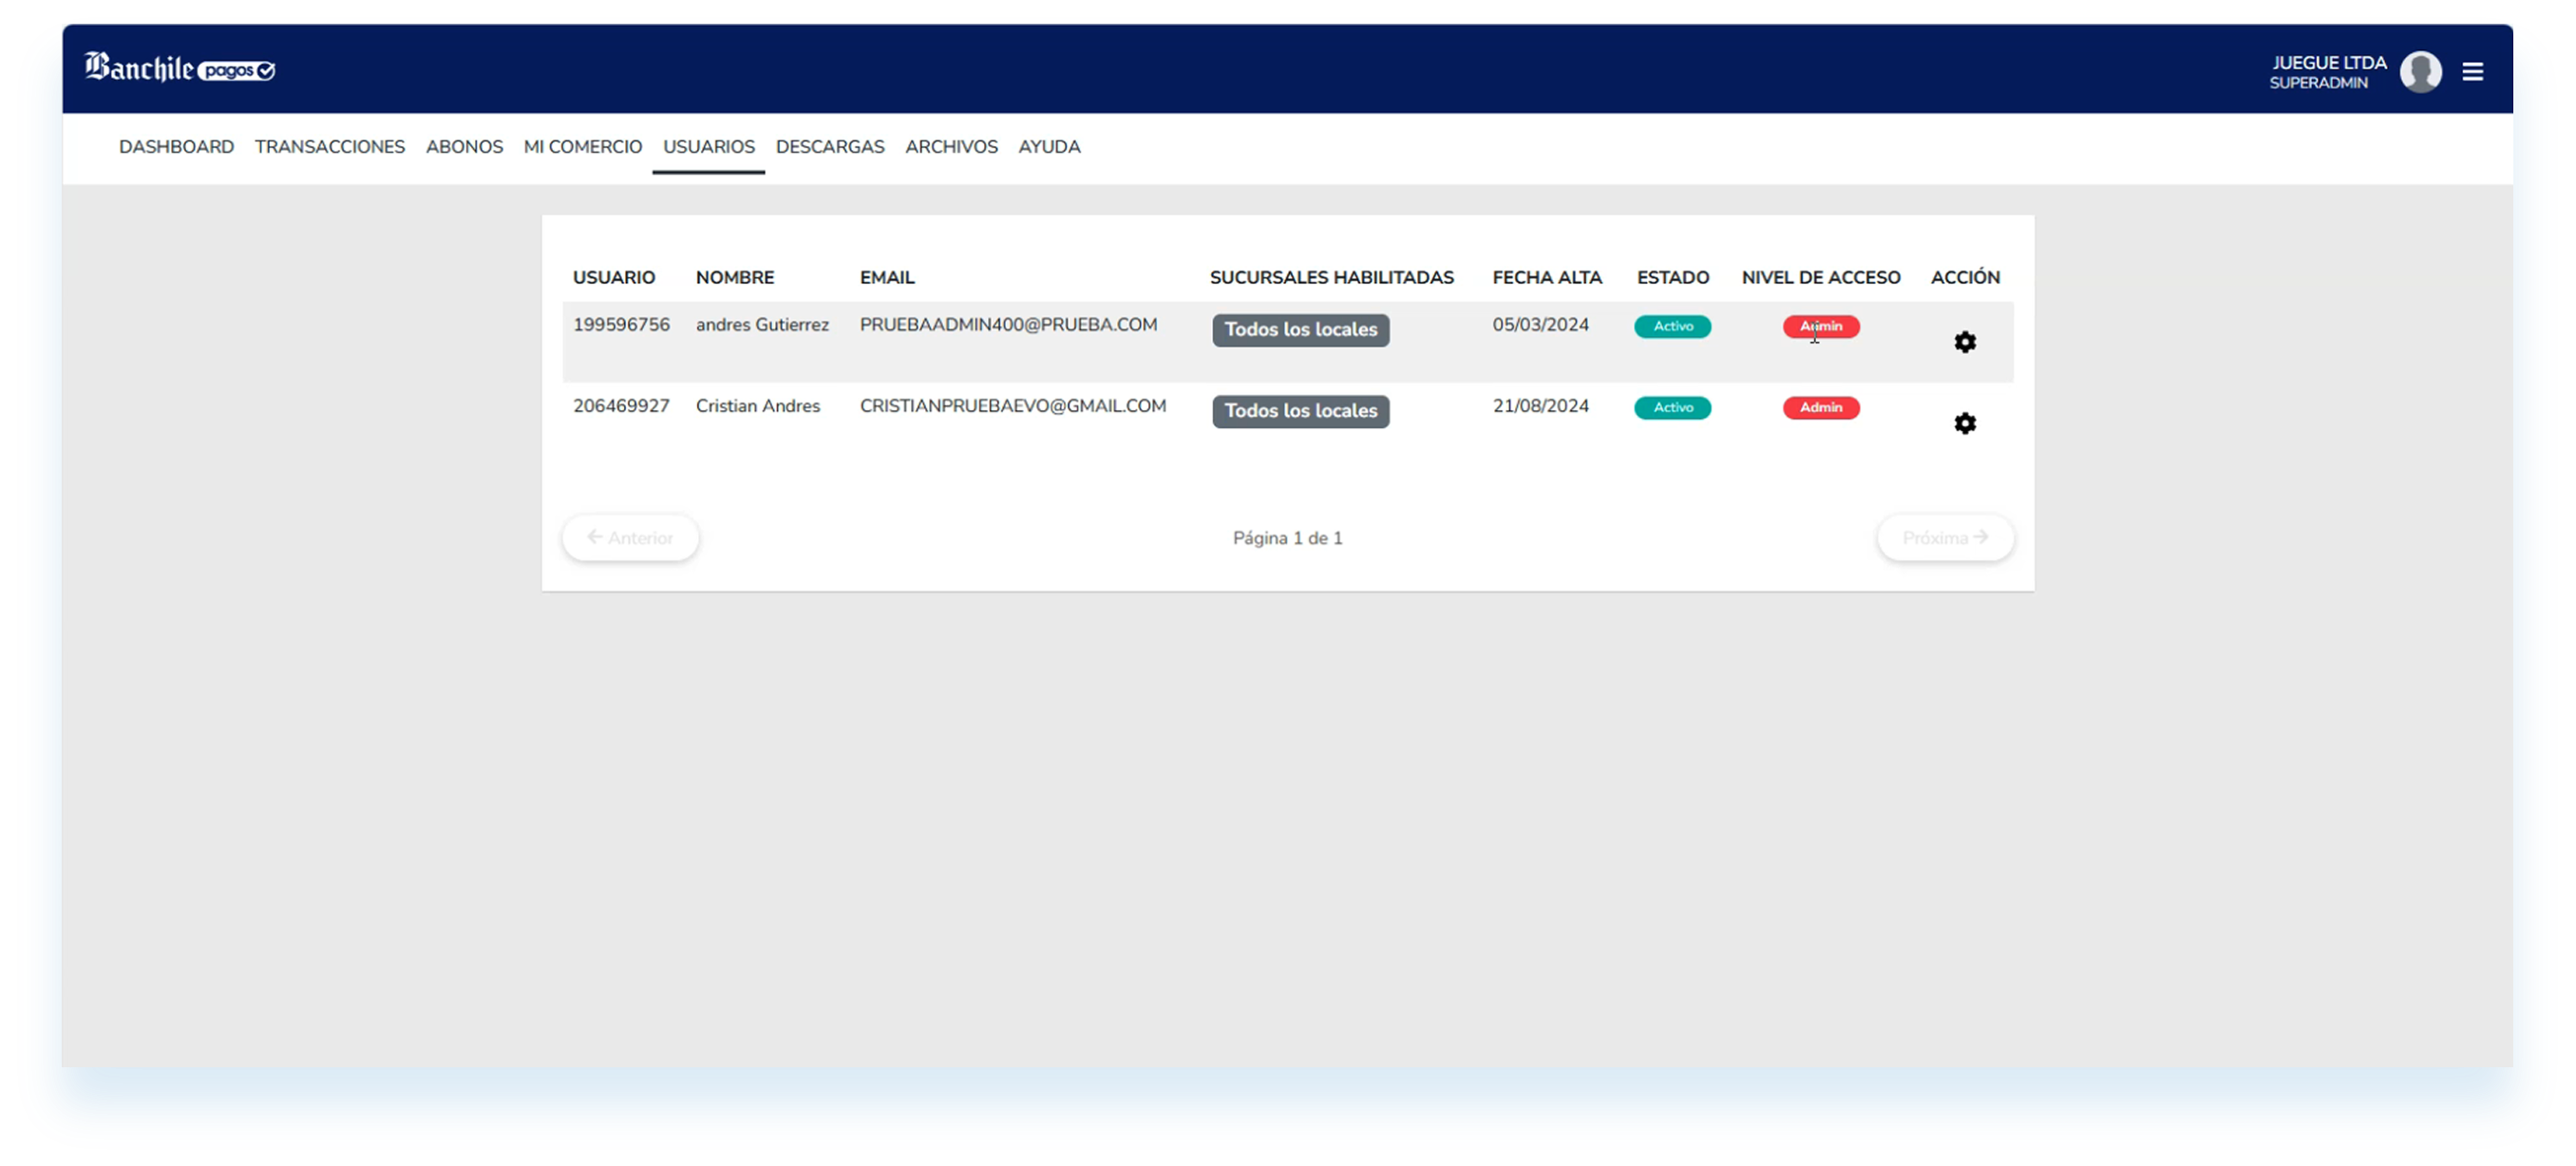Select the Mi Comercio tab

[583, 147]
